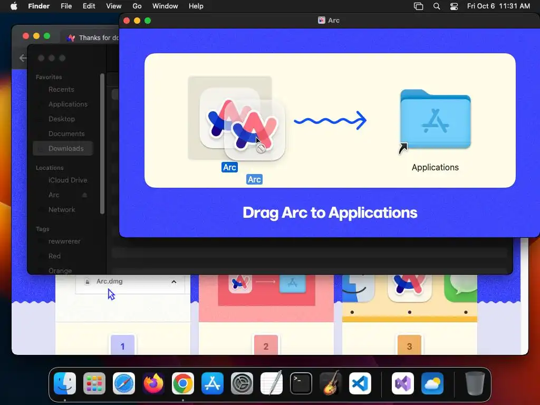Launch Safari from the Dock
Image resolution: width=540 pixels, height=405 pixels.
coord(124,383)
